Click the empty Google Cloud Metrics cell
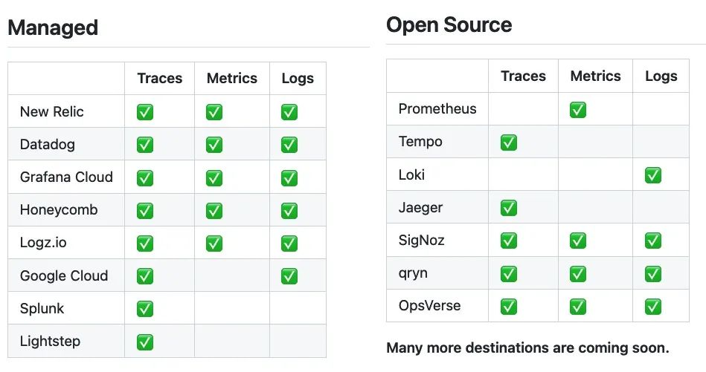 pyautogui.click(x=232, y=275)
